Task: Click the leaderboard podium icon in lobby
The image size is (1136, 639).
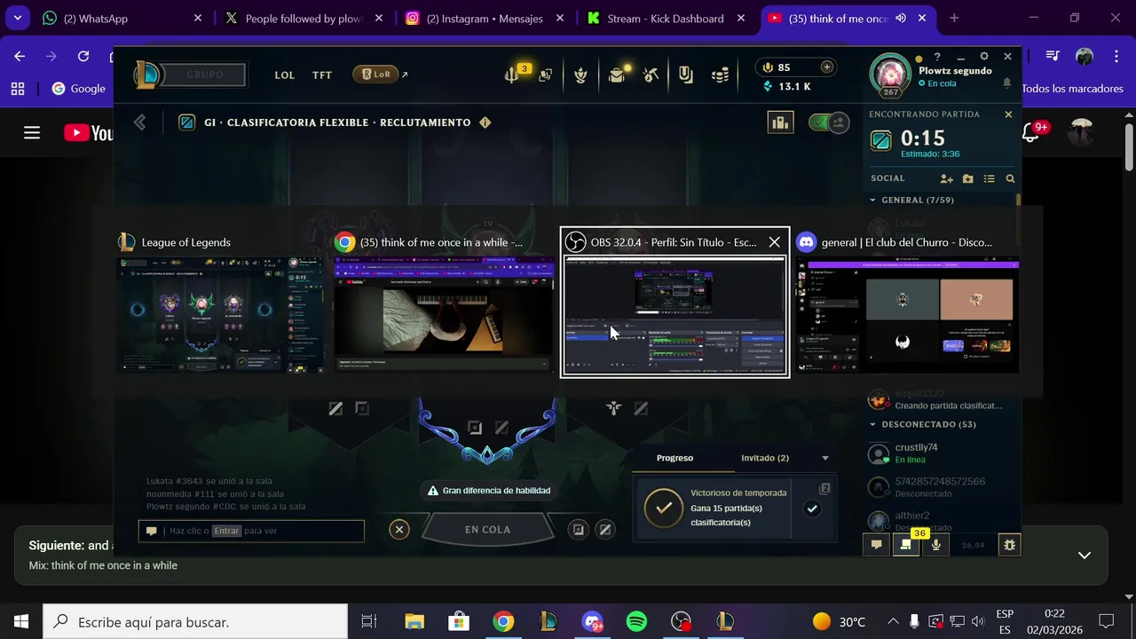Action: tap(780, 122)
